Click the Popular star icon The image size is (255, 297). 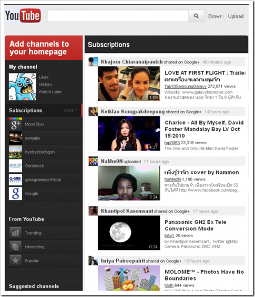pyautogui.click(x=15, y=261)
